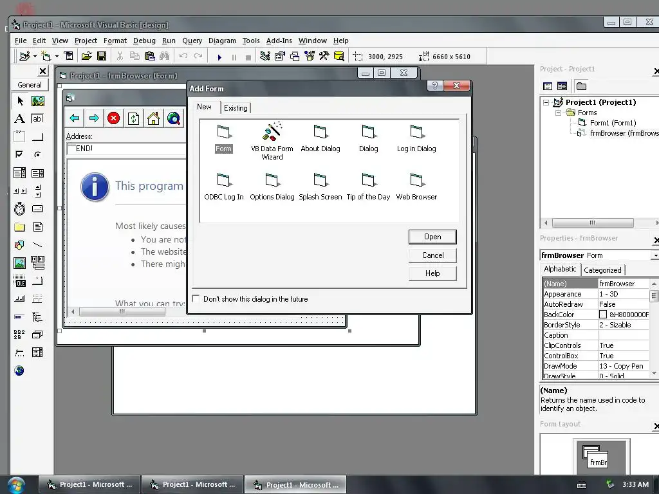Click the browser Back arrow on frmBrowser
Viewport: 659px width, 494px height.
(x=75, y=118)
